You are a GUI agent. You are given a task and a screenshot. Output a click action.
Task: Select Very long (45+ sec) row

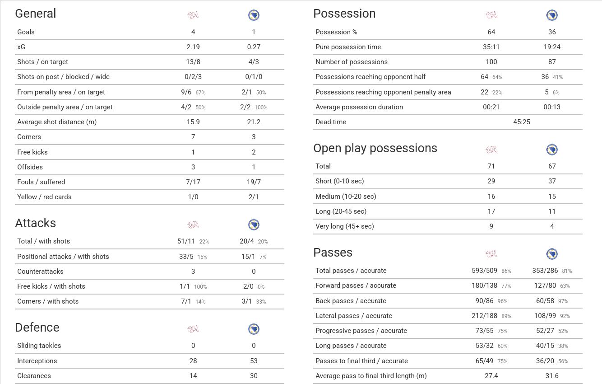[448, 226]
